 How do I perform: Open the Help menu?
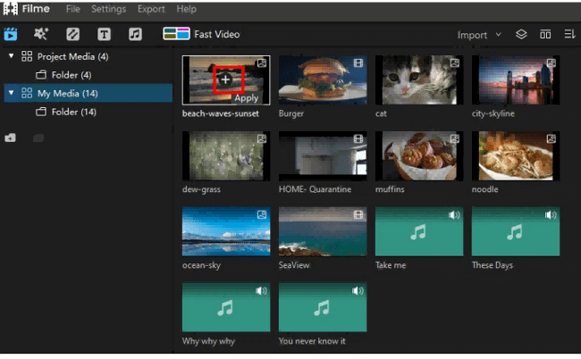coord(187,9)
